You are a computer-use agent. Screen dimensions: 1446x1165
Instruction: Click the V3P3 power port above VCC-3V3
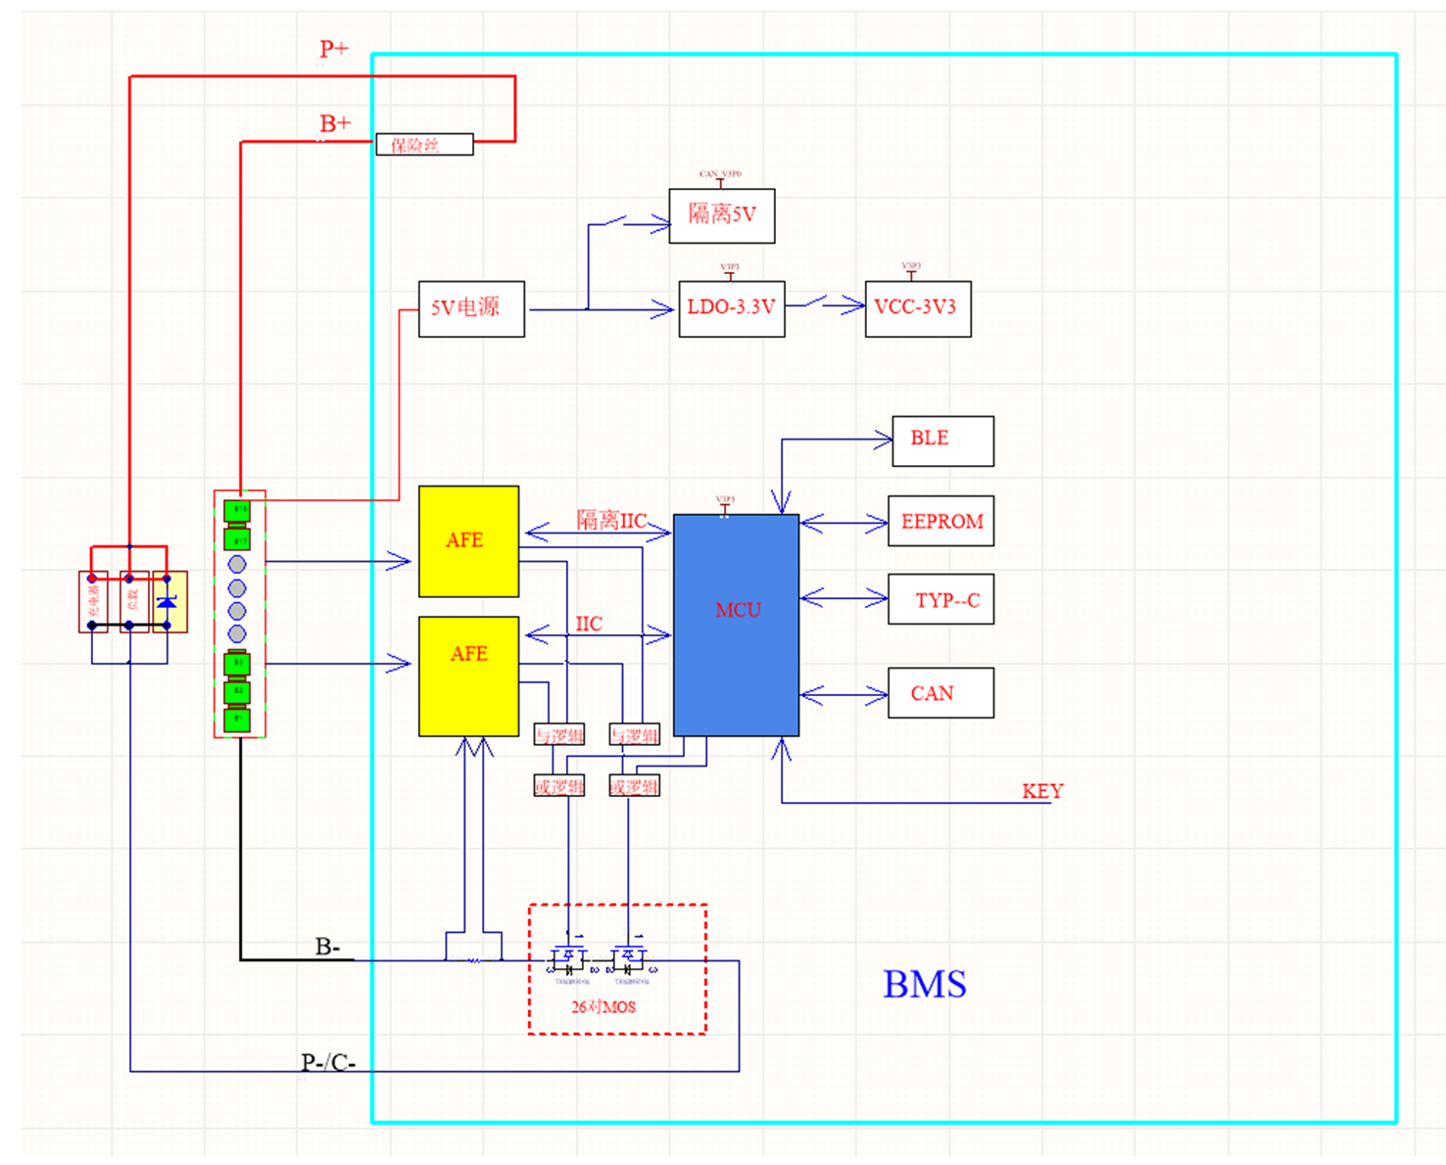(911, 270)
